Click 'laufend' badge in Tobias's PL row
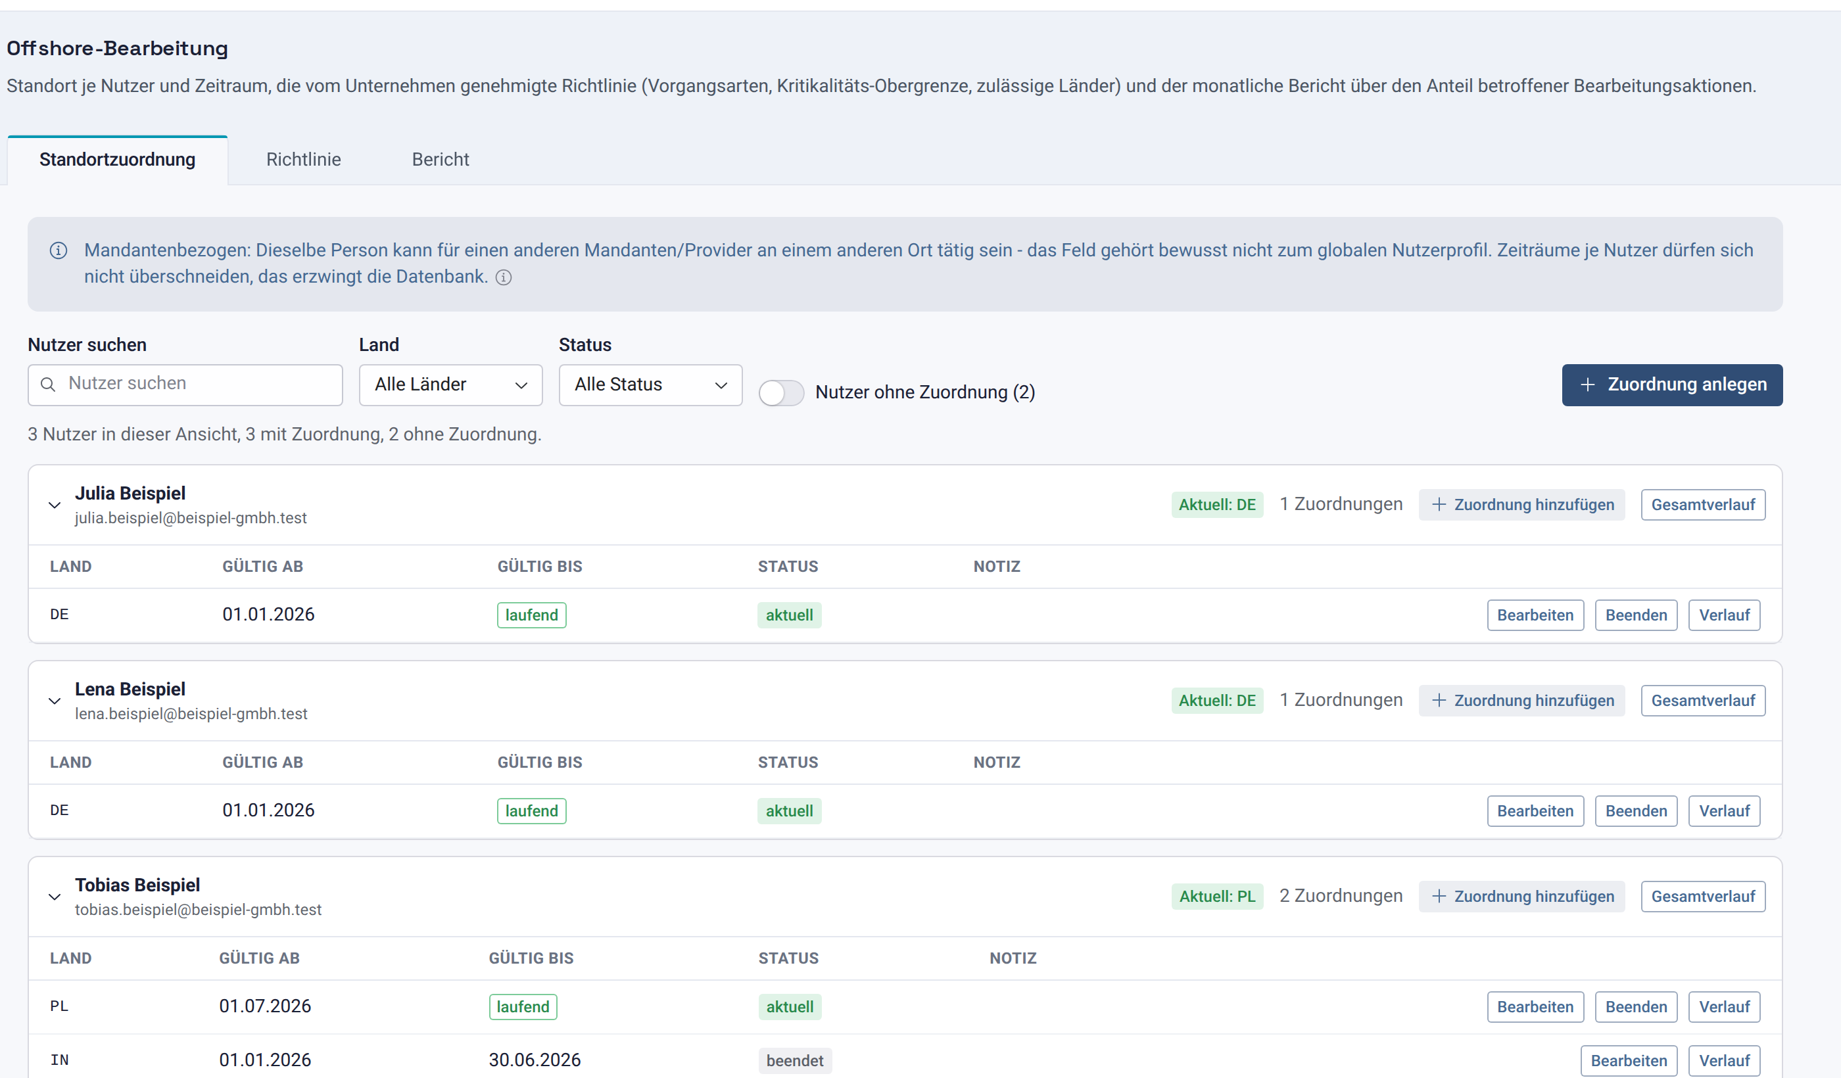This screenshot has width=1841, height=1078. (x=523, y=1006)
